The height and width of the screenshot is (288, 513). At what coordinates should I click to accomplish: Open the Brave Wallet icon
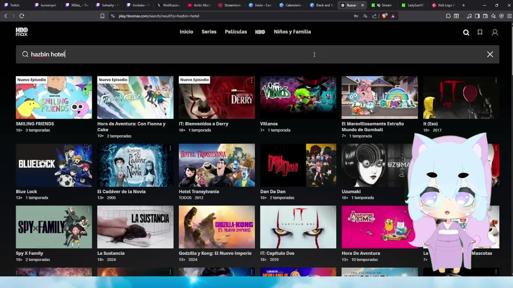point(485,16)
